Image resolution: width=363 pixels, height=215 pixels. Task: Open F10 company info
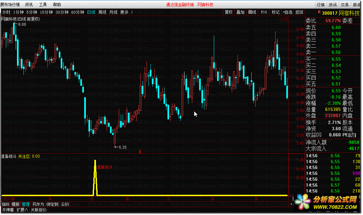(264, 12)
